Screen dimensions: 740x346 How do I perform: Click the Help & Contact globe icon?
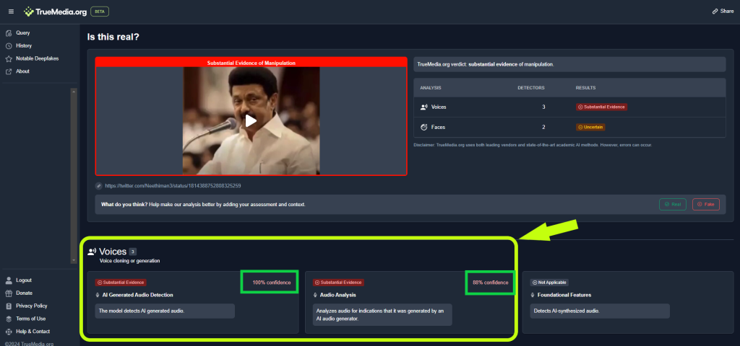point(9,332)
